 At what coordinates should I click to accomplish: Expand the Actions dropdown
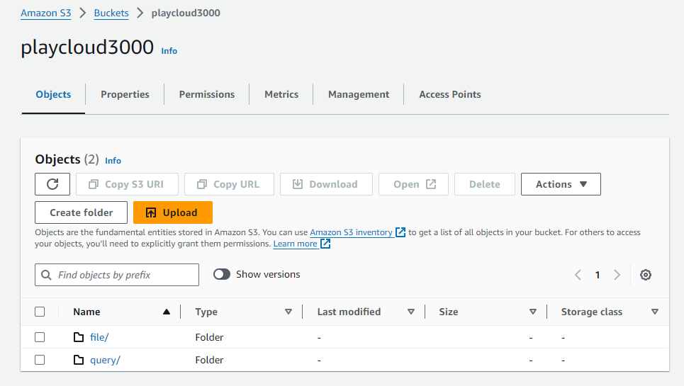pyautogui.click(x=561, y=184)
